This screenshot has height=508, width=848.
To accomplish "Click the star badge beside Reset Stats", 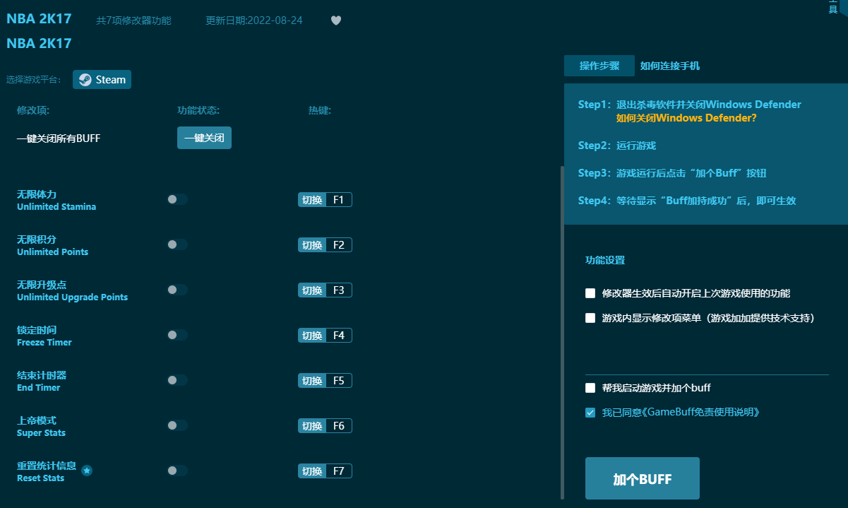I will [x=87, y=471].
